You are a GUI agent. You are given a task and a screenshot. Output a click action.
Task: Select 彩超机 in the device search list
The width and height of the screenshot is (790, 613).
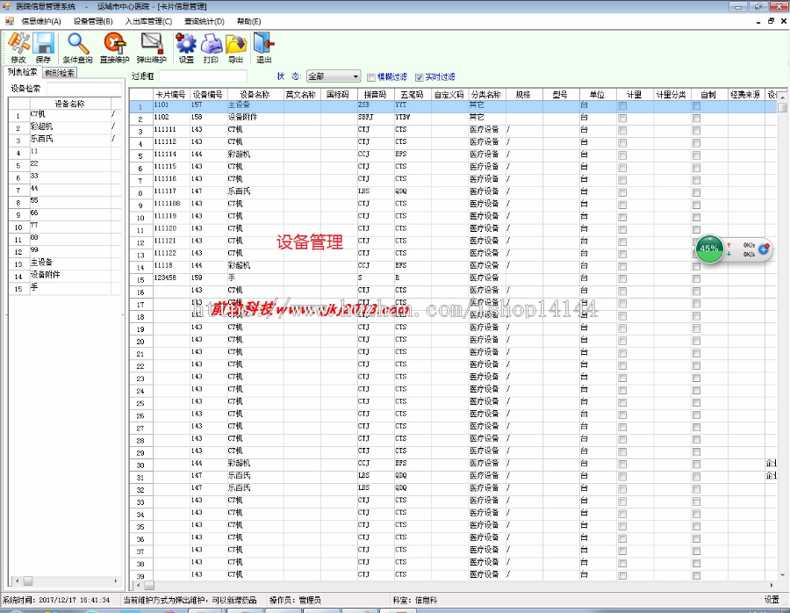(42, 126)
